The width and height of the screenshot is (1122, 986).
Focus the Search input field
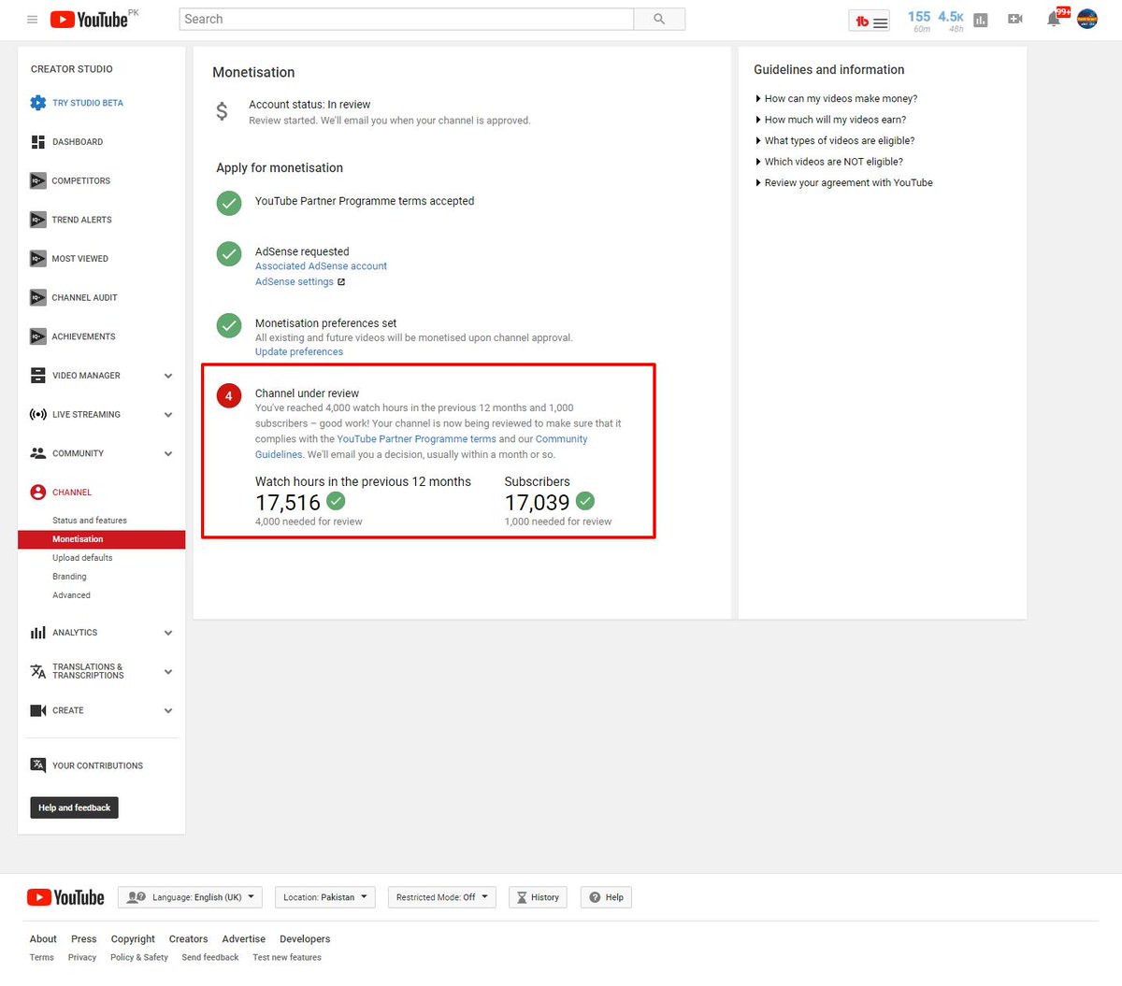click(406, 19)
